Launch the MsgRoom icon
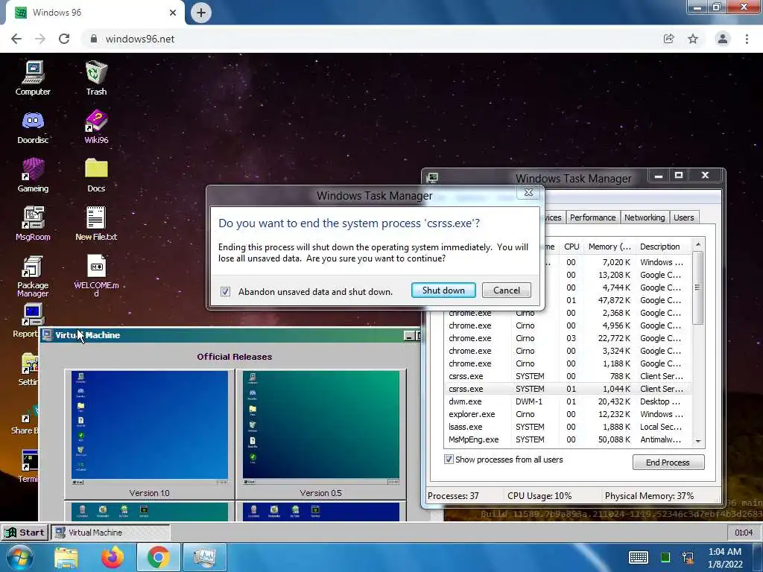Viewport: 763px width, 572px height. click(33, 223)
